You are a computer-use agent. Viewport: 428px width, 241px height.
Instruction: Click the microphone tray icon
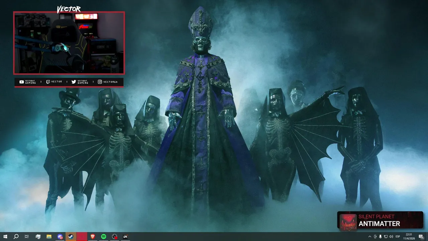[380, 237]
